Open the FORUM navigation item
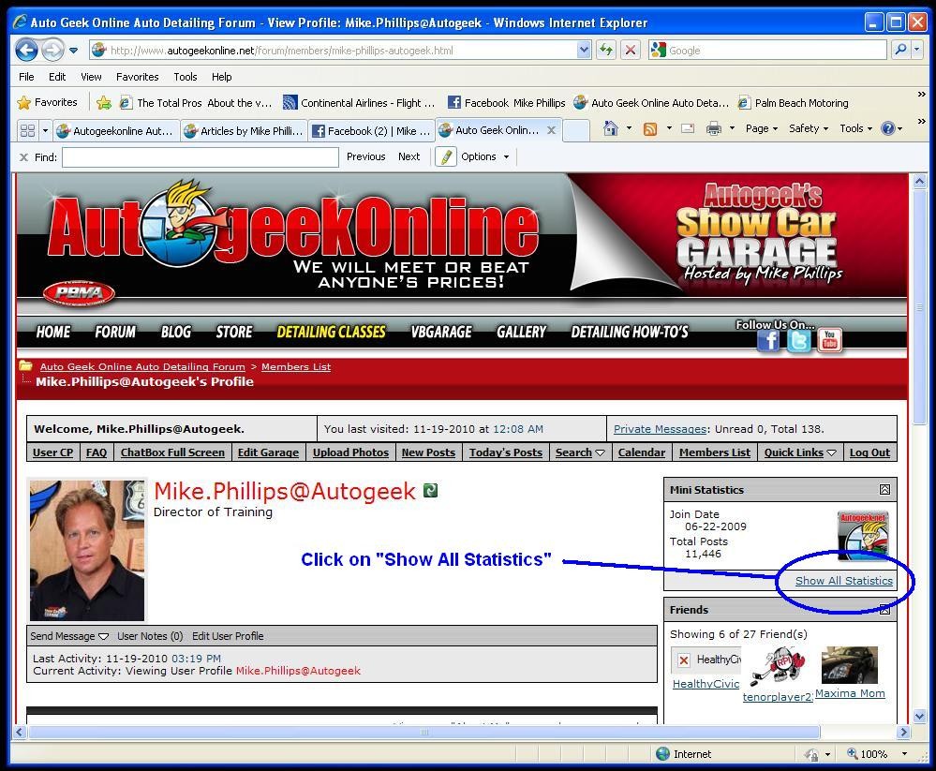This screenshot has width=936, height=771. [114, 332]
